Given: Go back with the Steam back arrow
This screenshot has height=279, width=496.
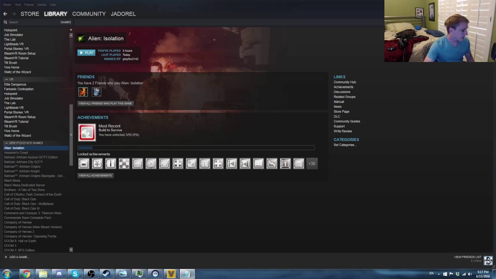Looking at the screenshot, I should click(5, 14).
